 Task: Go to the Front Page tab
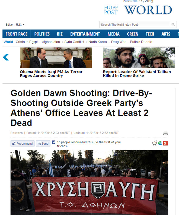pyautogui.click(x=17, y=34)
